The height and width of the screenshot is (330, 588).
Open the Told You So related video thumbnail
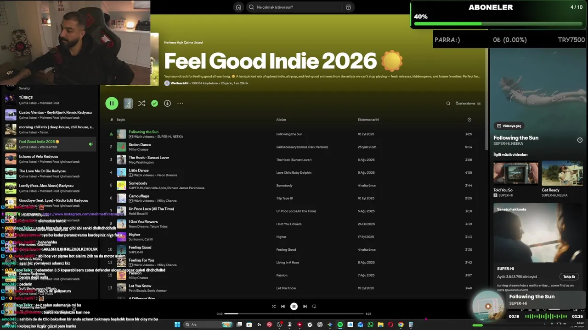point(516,173)
